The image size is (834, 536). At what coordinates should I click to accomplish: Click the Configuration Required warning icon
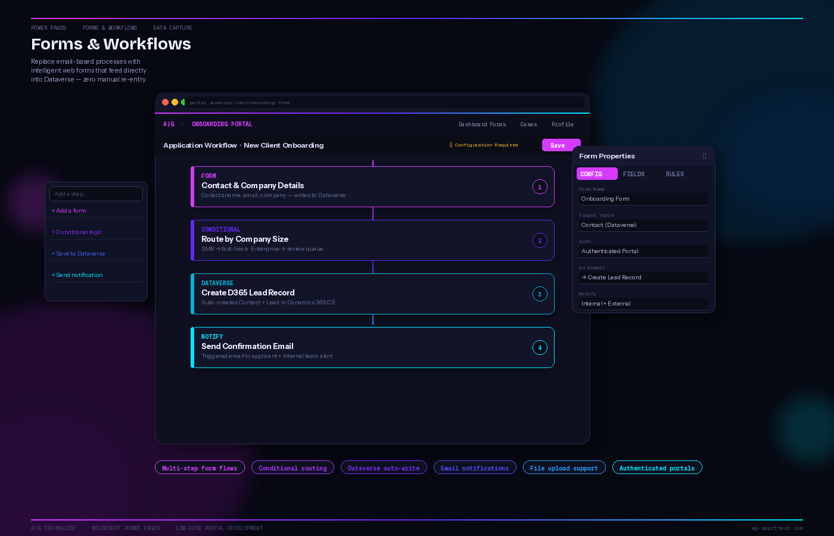pos(451,145)
